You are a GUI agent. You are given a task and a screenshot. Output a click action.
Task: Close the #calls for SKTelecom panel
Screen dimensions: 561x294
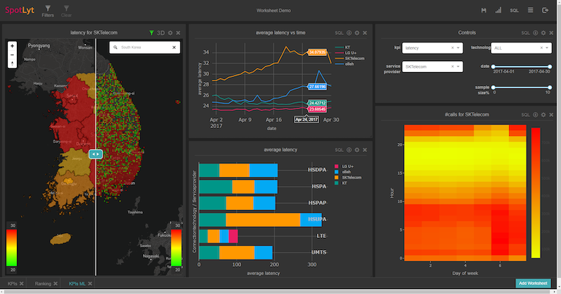point(551,115)
